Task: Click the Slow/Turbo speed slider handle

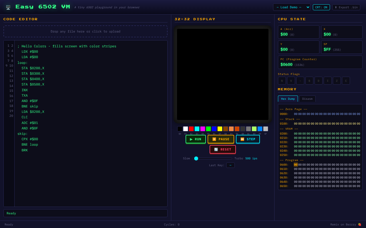Action: pos(196,158)
